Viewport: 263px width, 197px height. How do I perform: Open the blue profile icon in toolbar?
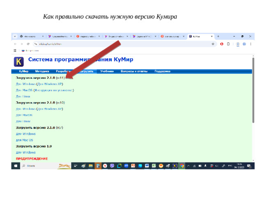pos(244,44)
